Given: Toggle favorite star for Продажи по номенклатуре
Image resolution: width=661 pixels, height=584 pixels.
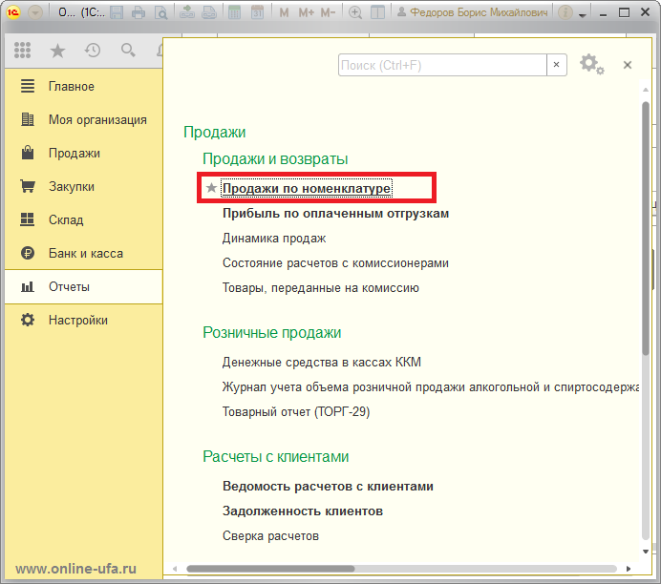Looking at the screenshot, I should click(x=212, y=187).
